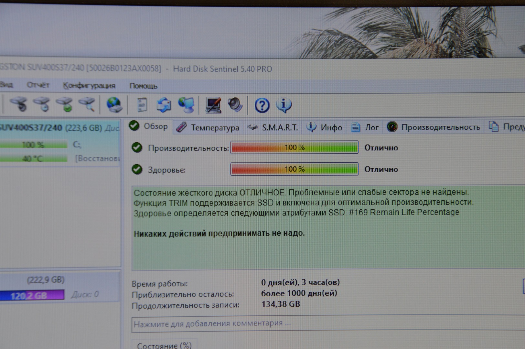Open the Конфигурация menu
This screenshot has width=525, height=349.
89,86
